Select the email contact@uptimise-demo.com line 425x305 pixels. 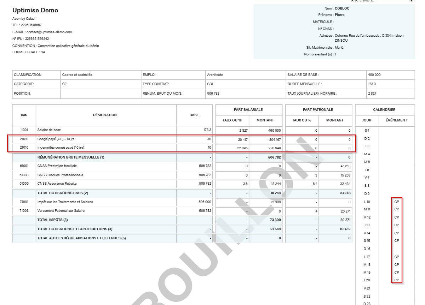(42, 32)
